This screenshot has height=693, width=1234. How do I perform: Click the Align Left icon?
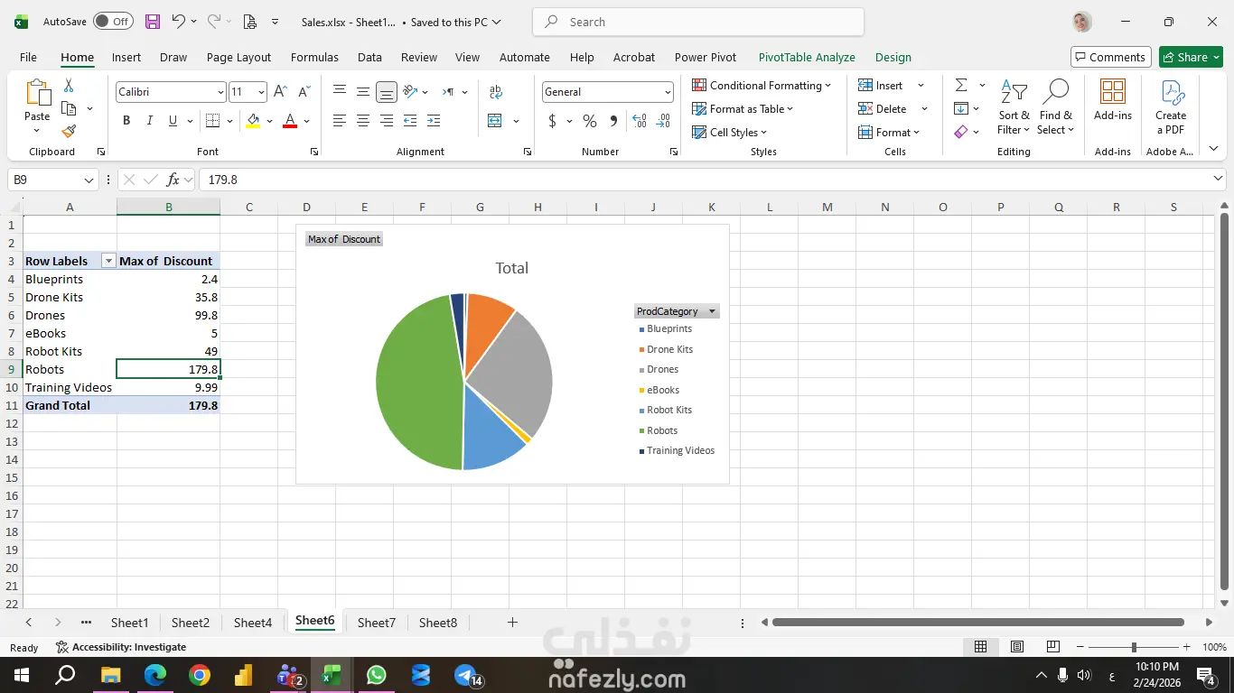click(x=340, y=121)
